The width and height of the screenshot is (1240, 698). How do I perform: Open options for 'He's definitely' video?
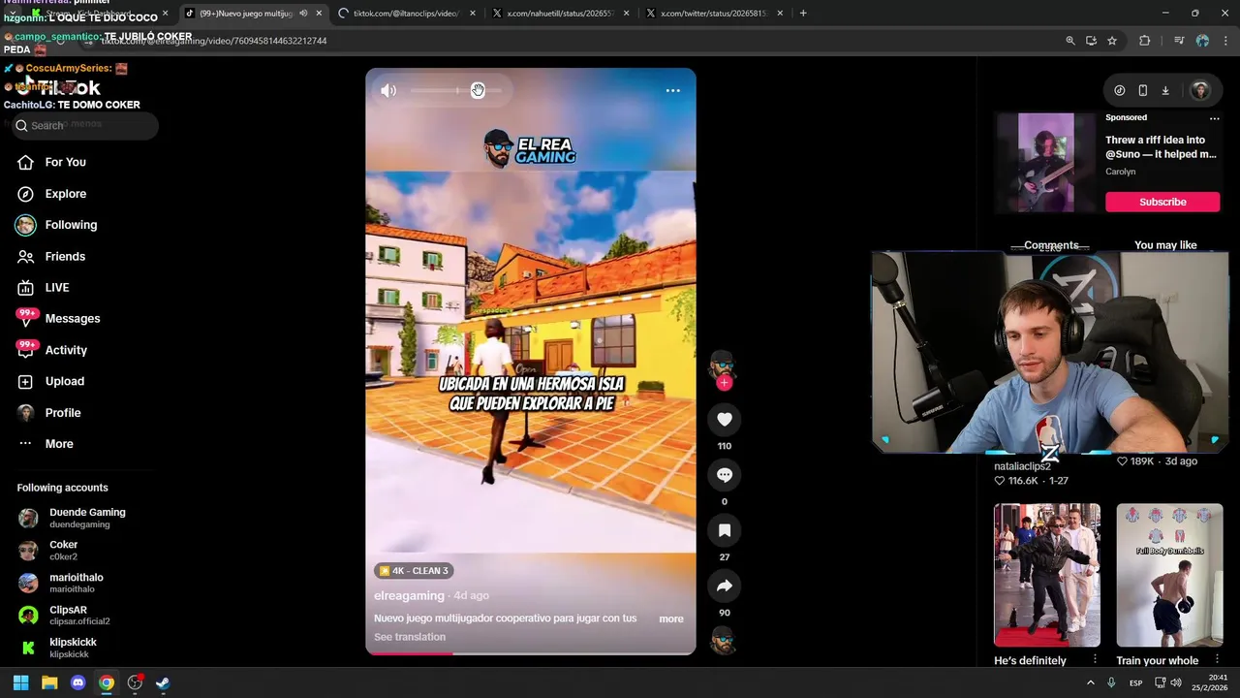click(x=1095, y=659)
